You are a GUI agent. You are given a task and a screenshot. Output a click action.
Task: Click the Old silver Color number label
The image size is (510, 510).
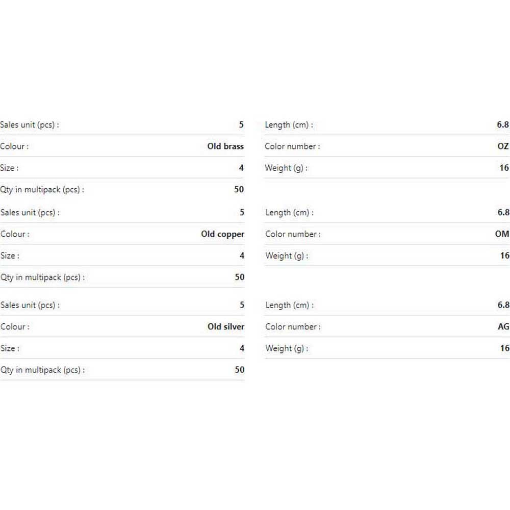click(x=293, y=327)
